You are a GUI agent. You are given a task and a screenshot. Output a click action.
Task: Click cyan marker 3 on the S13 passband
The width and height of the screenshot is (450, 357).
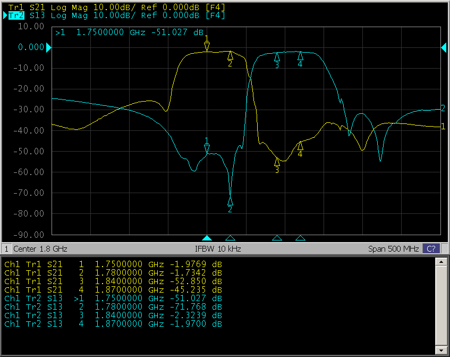pos(277,57)
